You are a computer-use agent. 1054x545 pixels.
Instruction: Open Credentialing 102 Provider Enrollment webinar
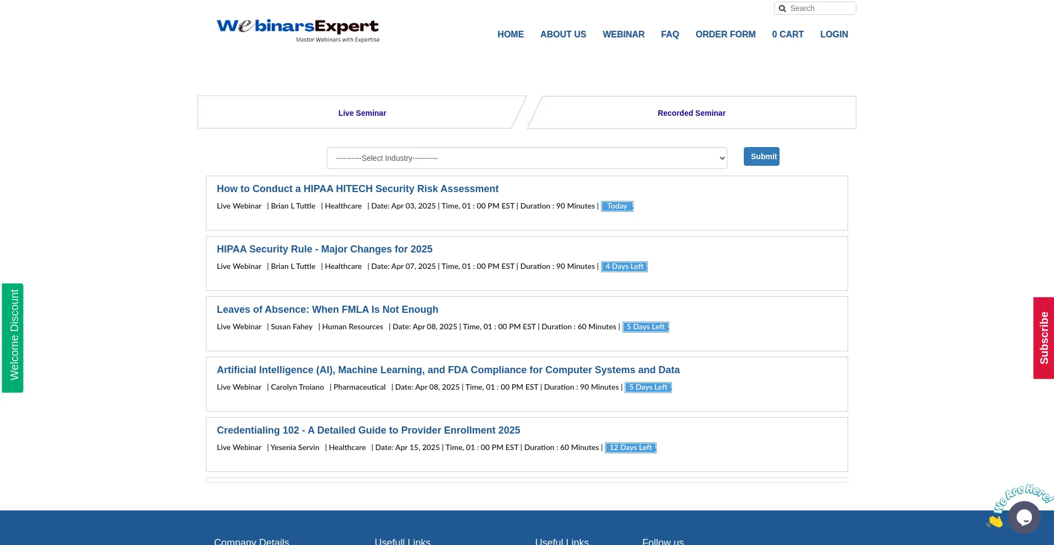click(x=368, y=430)
